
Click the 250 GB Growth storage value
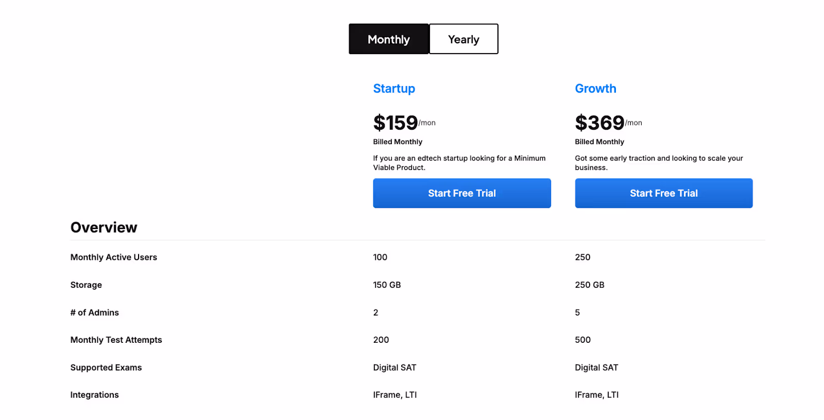click(x=590, y=285)
